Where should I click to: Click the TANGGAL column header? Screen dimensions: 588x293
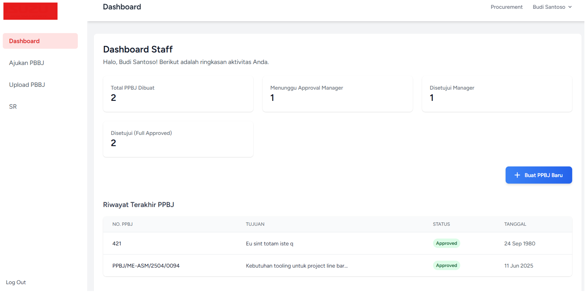tap(515, 224)
